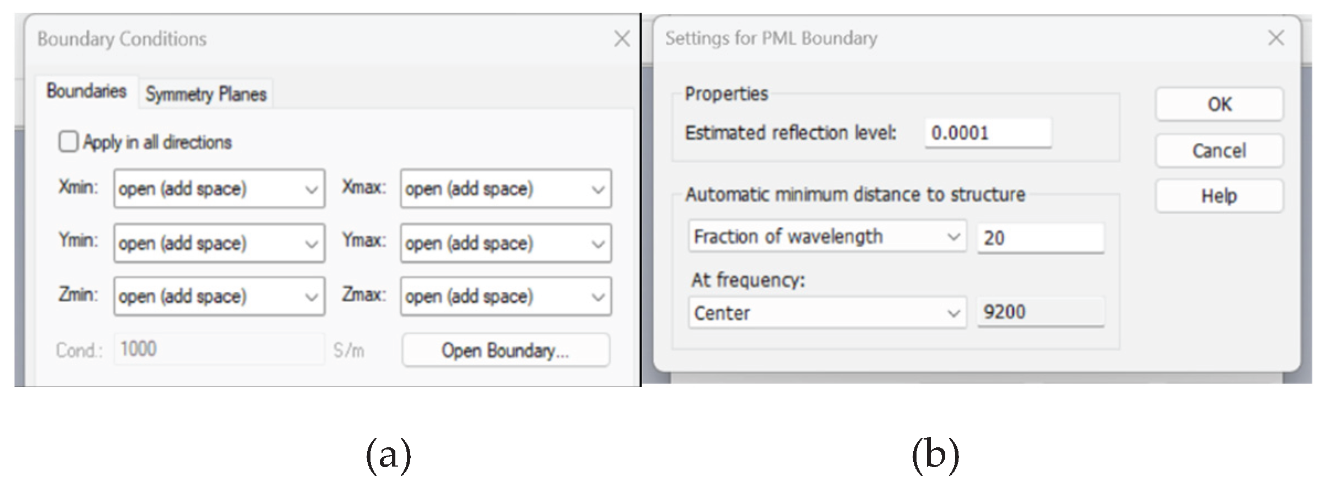The height and width of the screenshot is (487, 1324).
Task: Open the Xmax boundary dropdown
Action: click(505, 189)
